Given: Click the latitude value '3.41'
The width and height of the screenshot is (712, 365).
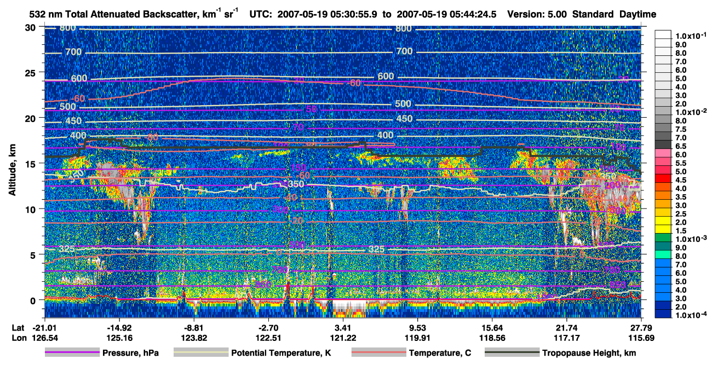Looking at the screenshot, I should pyautogui.click(x=343, y=327).
